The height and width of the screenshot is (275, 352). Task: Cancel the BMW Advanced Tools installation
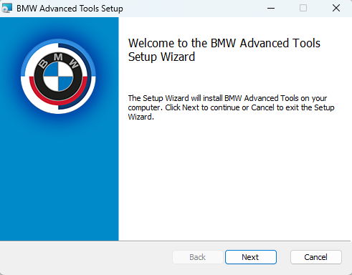point(316,257)
